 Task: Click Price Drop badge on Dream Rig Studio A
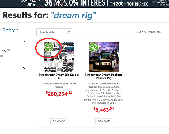tap(49, 47)
